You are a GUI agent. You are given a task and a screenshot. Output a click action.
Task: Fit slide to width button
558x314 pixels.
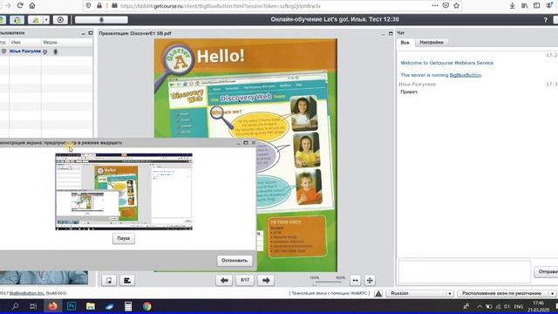[x=355, y=281]
